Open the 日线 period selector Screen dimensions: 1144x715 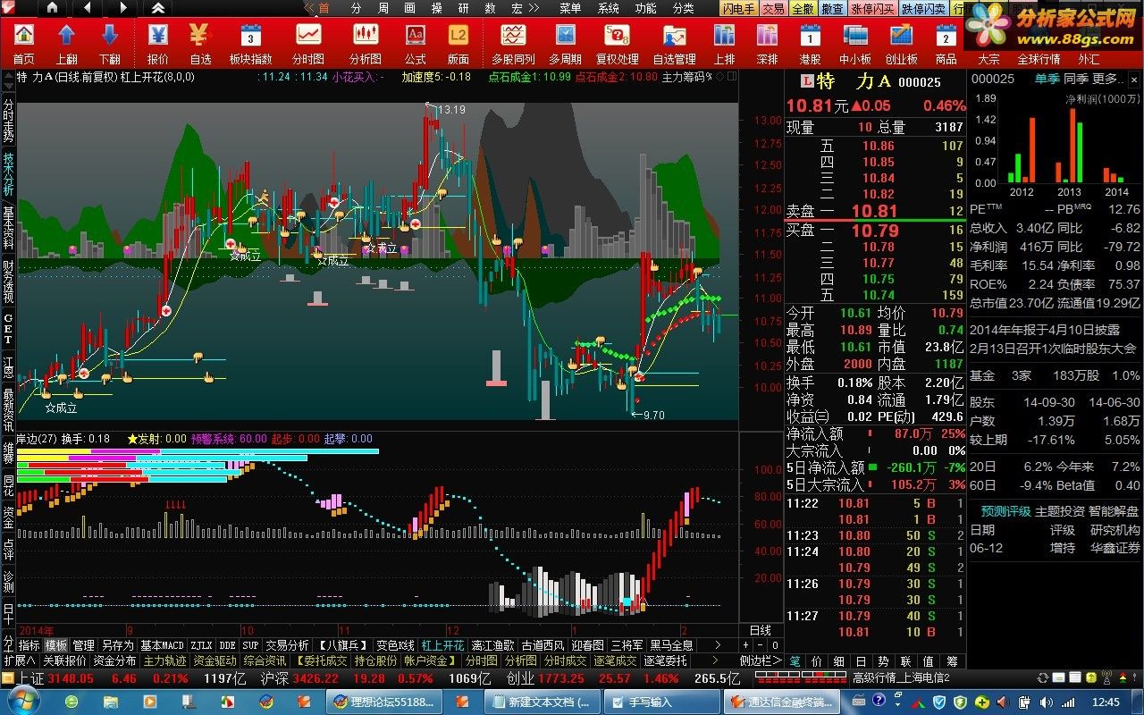coord(760,630)
